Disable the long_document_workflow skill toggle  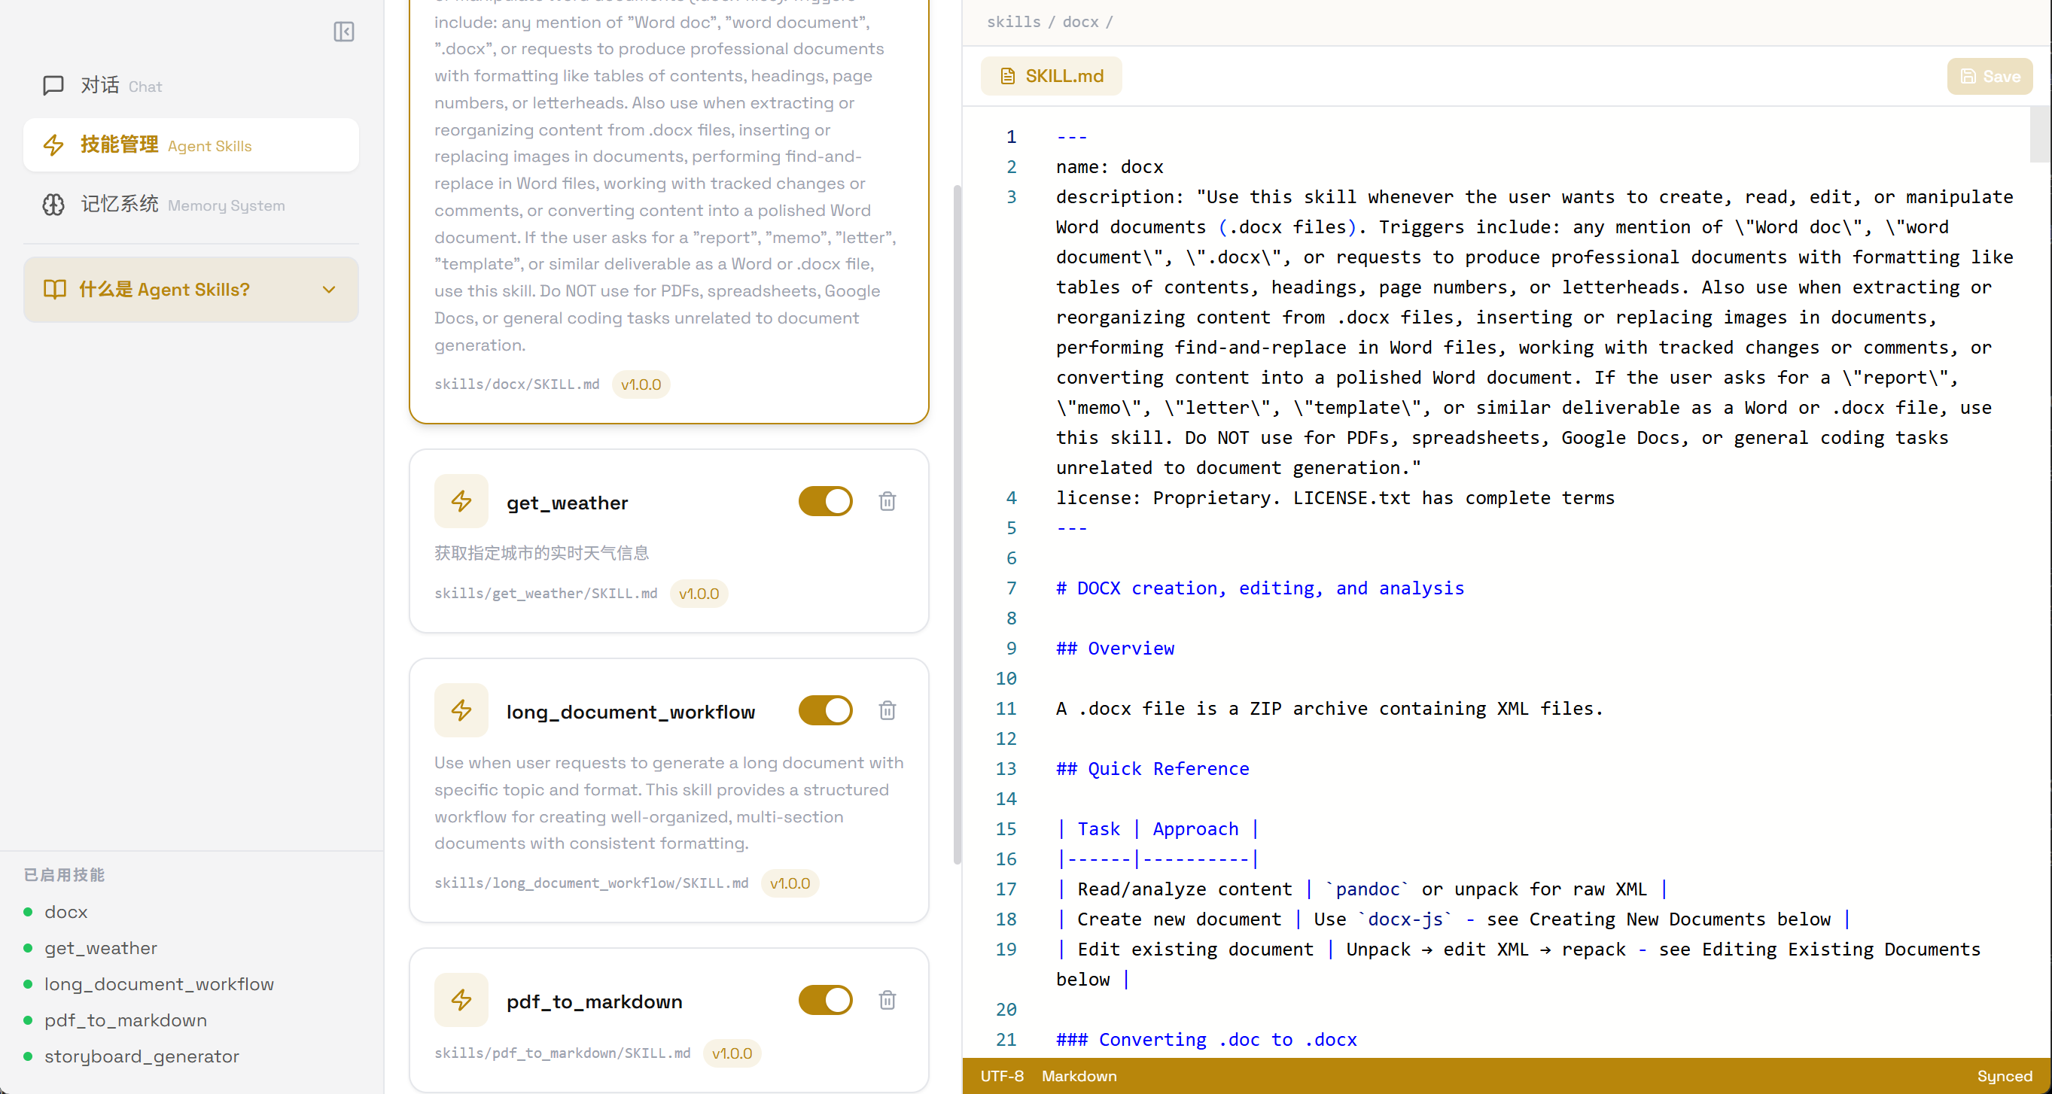[825, 710]
